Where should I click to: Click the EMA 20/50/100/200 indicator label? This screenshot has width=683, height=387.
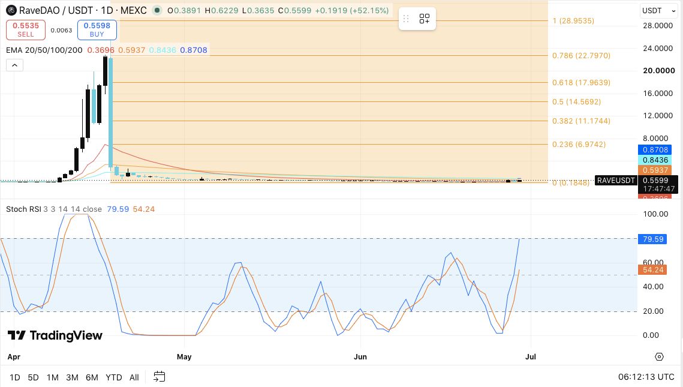[x=44, y=50]
